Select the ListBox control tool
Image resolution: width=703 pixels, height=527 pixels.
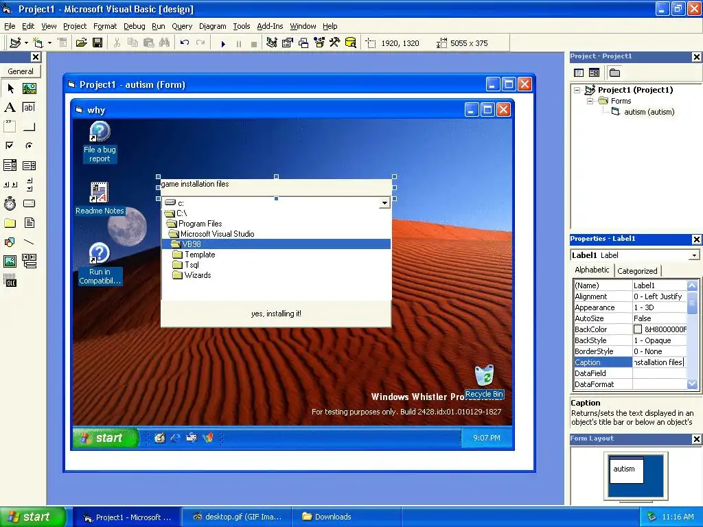(x=29, y=165)
